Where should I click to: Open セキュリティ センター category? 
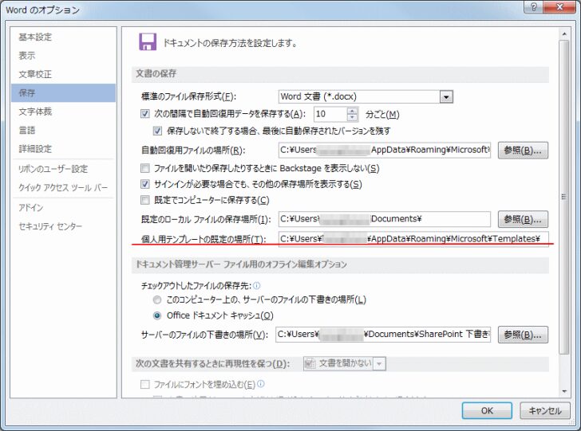point(50,226)
